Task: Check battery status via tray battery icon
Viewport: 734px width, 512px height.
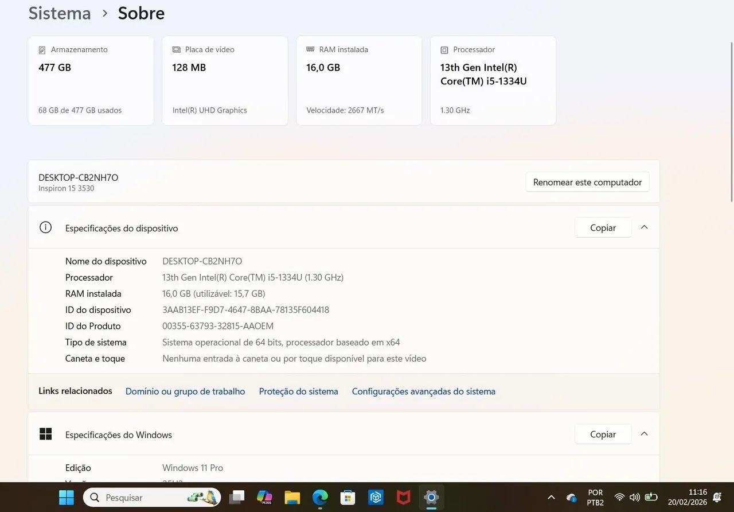Action: (651, 497)
